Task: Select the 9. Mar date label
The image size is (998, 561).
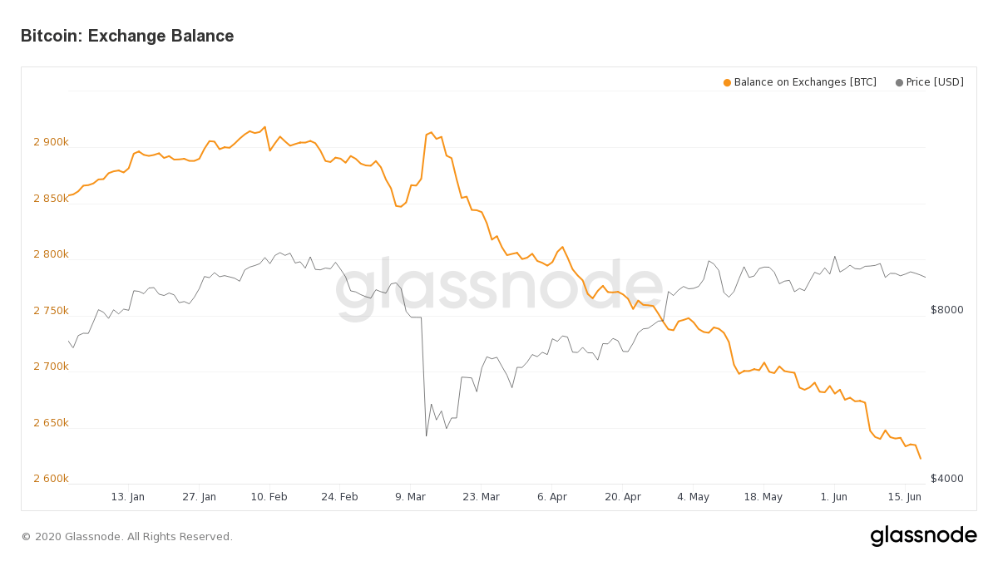Action: pos(410,497)
